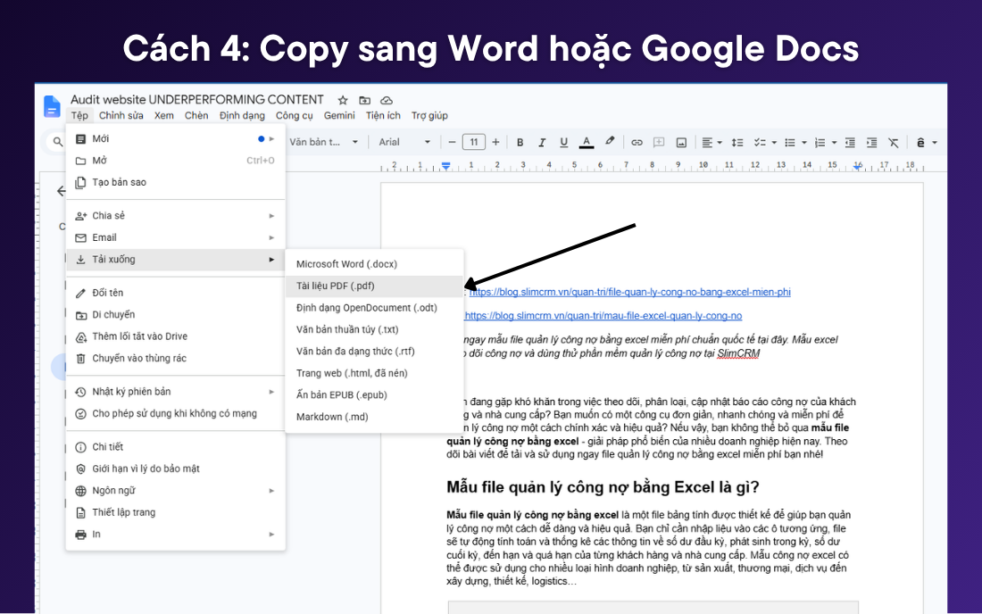Select the Tải xuống menu entry

pos(175,259)
